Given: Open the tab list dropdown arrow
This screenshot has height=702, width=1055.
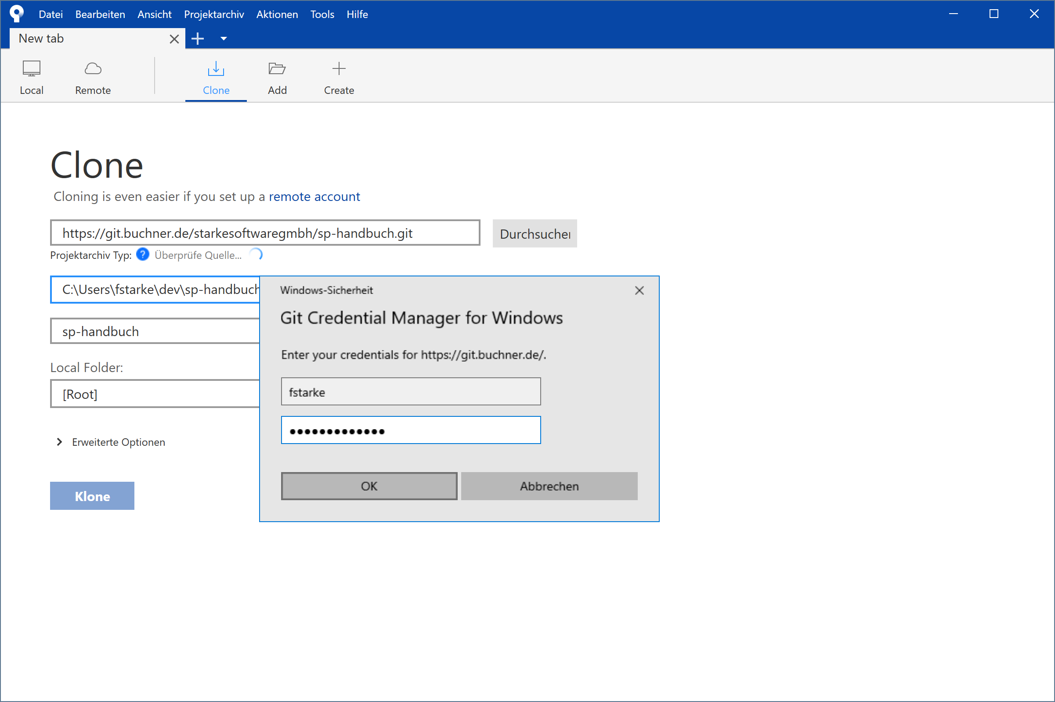Looking at the screenshot, I should click(224, 39).
